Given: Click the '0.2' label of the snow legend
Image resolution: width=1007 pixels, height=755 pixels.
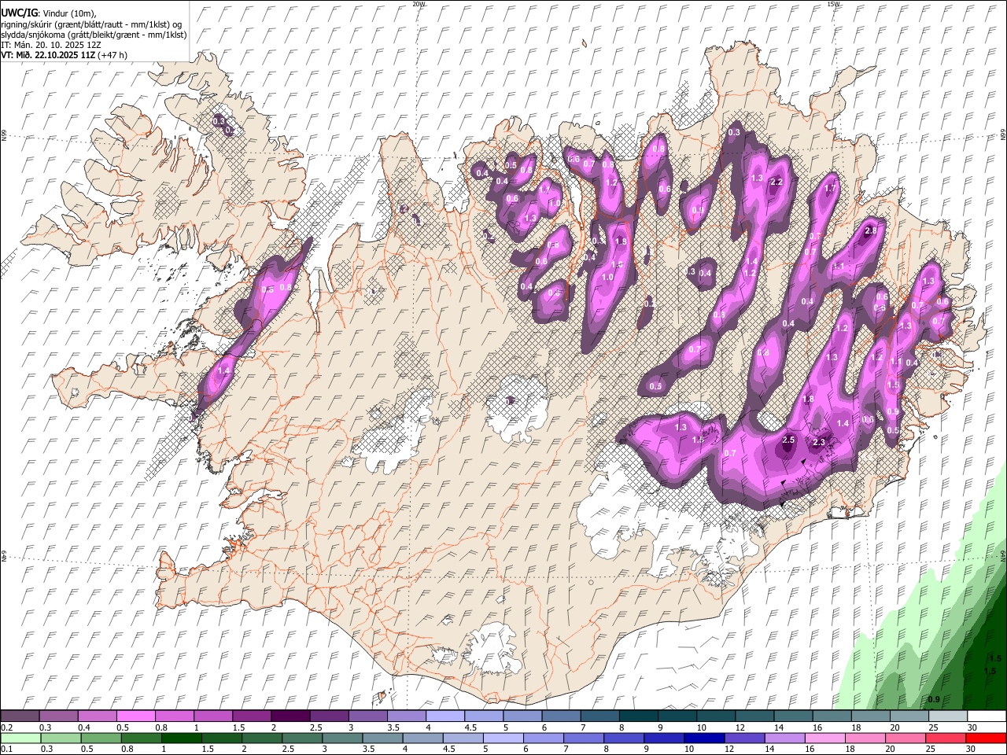Looking at the screenshot, I should [x=6, y=727].
